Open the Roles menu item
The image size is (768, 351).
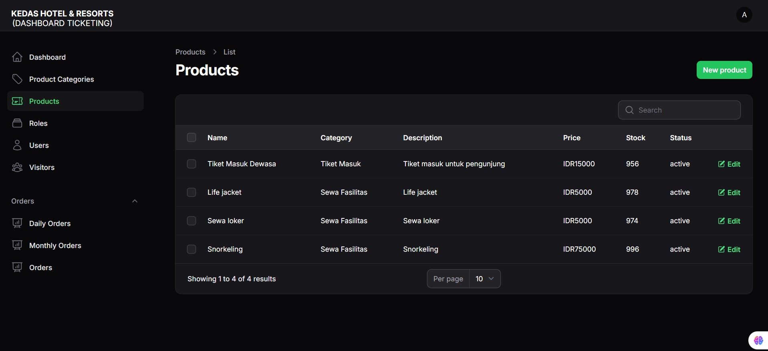pyautogui.click(x=75, y=123)
